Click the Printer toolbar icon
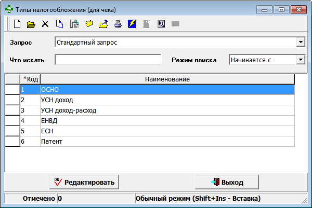Screen dimensions: 312x208 (118, 24)
